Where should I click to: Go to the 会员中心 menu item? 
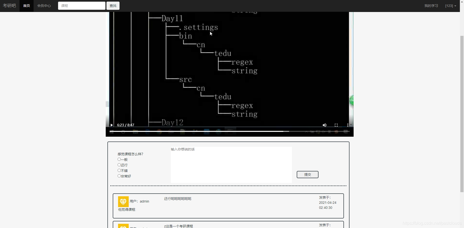pos(44,6)
